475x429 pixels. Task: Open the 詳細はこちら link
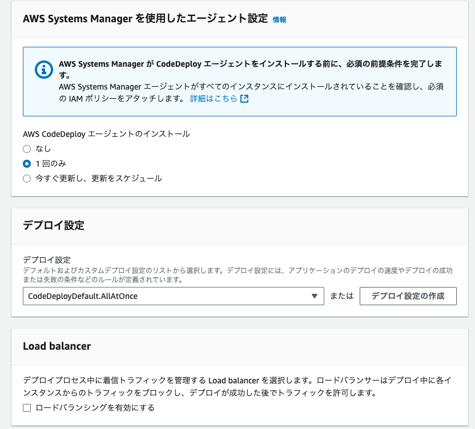click(x=214, y=98)
